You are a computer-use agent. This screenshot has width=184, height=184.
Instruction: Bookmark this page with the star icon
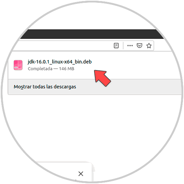coord(149,46)
